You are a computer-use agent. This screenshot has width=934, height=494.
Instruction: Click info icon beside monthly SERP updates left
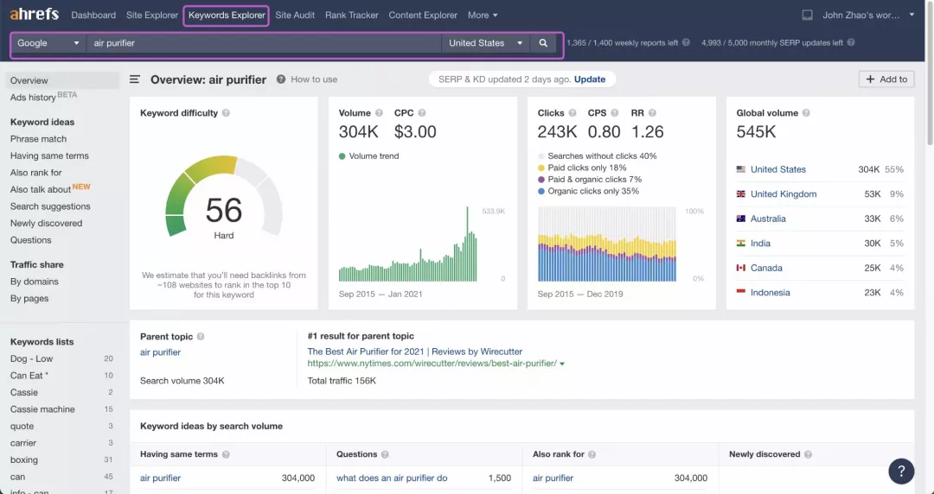point(851,43)
